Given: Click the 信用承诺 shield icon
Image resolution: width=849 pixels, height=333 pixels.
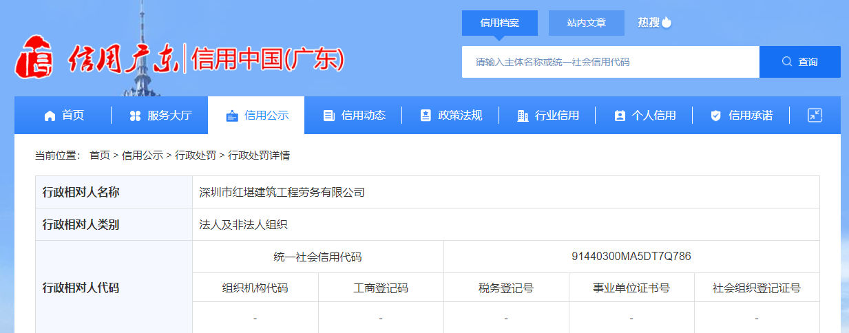Looking at the screenshot, I should point(716,116).
